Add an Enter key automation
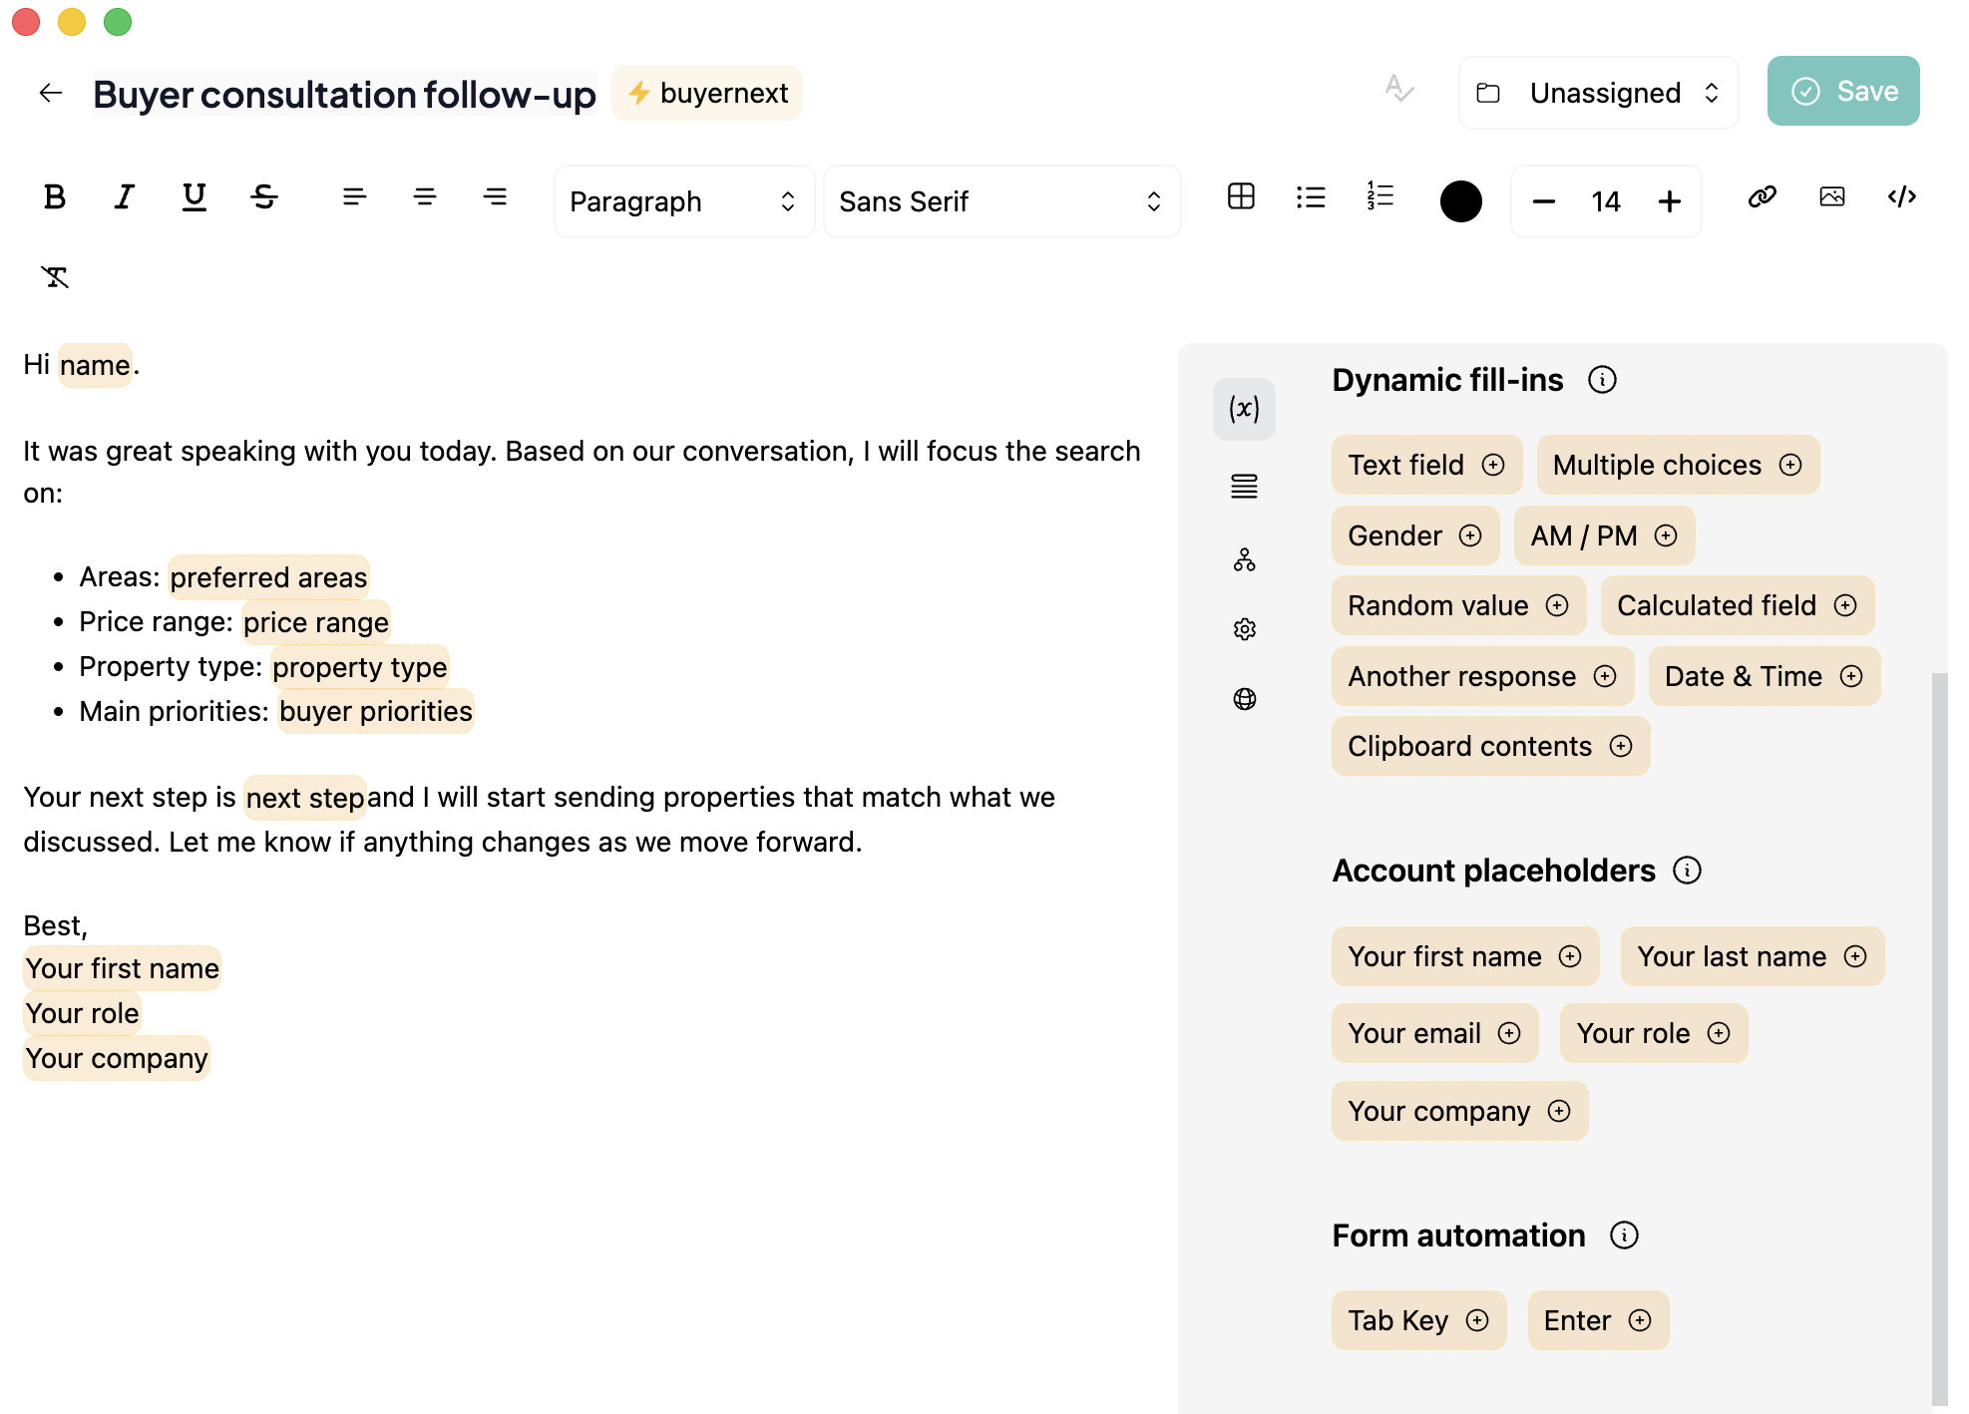1969x1414 pixels. (1597, 1320)
